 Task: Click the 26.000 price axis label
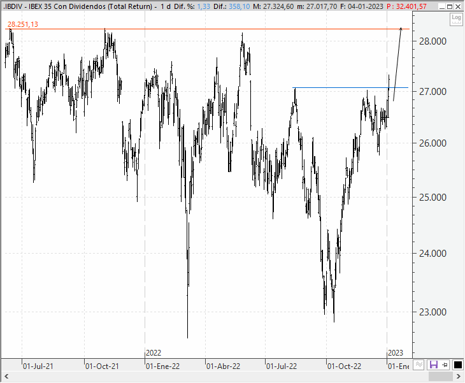pyautogui.click(x=433, y=143)
